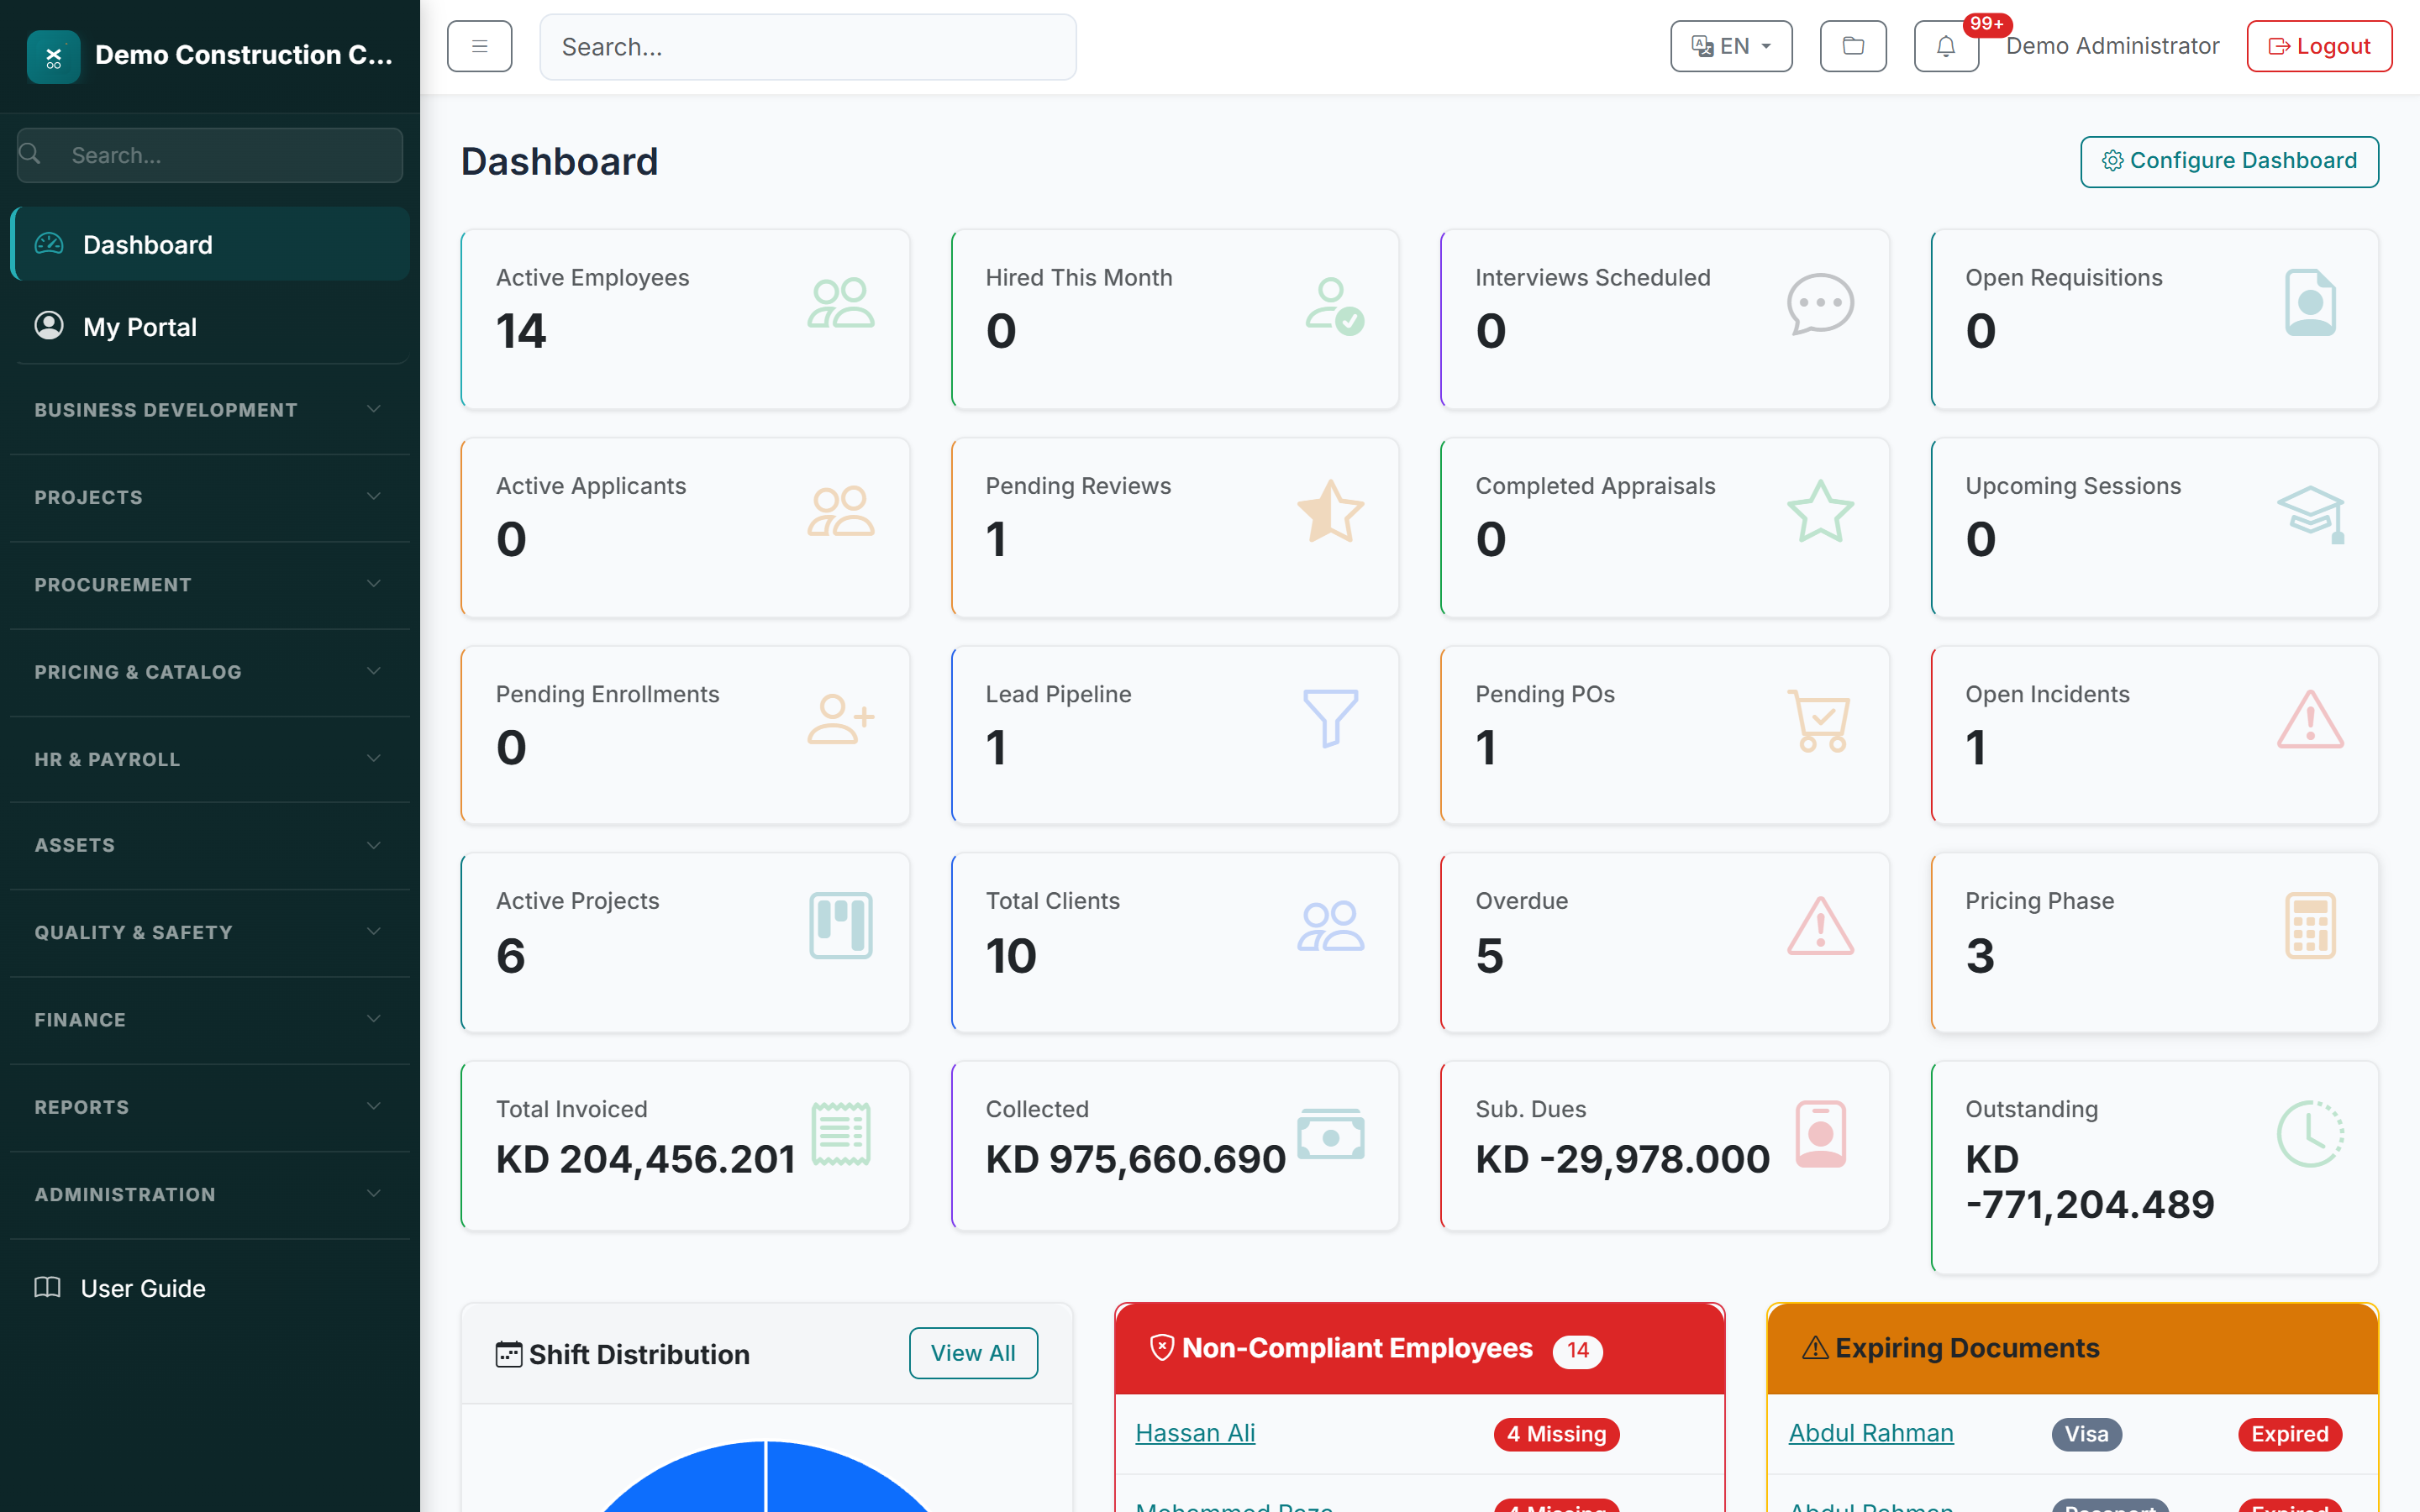Click the notifications bell icon
Image resolution: width=2420 pixels, height=1512 pixels.
1944,46
